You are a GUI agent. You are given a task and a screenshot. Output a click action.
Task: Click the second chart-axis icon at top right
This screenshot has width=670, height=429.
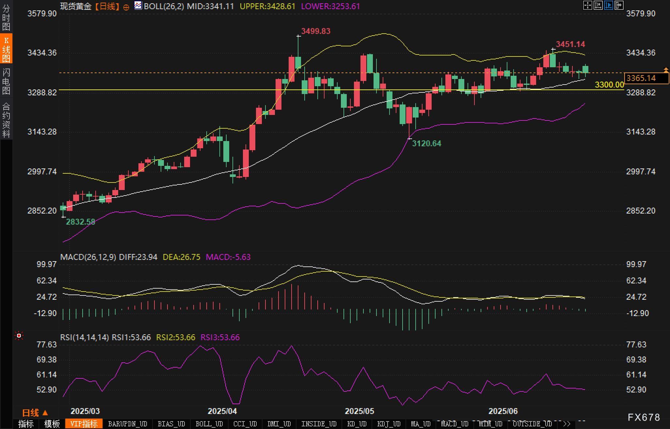click(598, 5)
